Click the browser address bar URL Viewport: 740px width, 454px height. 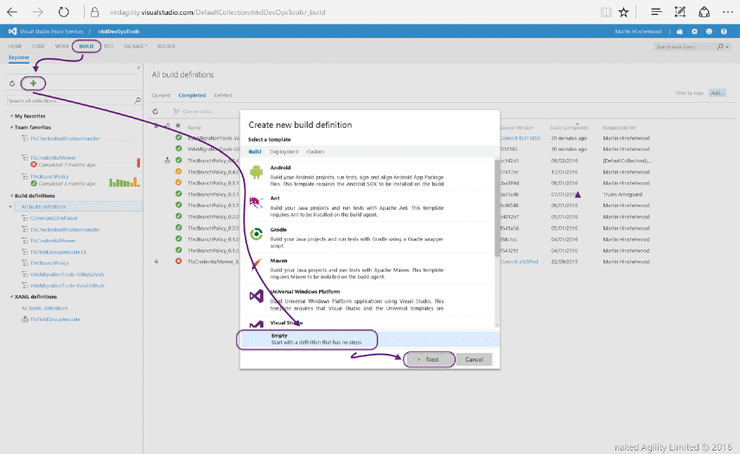point(217,12)
